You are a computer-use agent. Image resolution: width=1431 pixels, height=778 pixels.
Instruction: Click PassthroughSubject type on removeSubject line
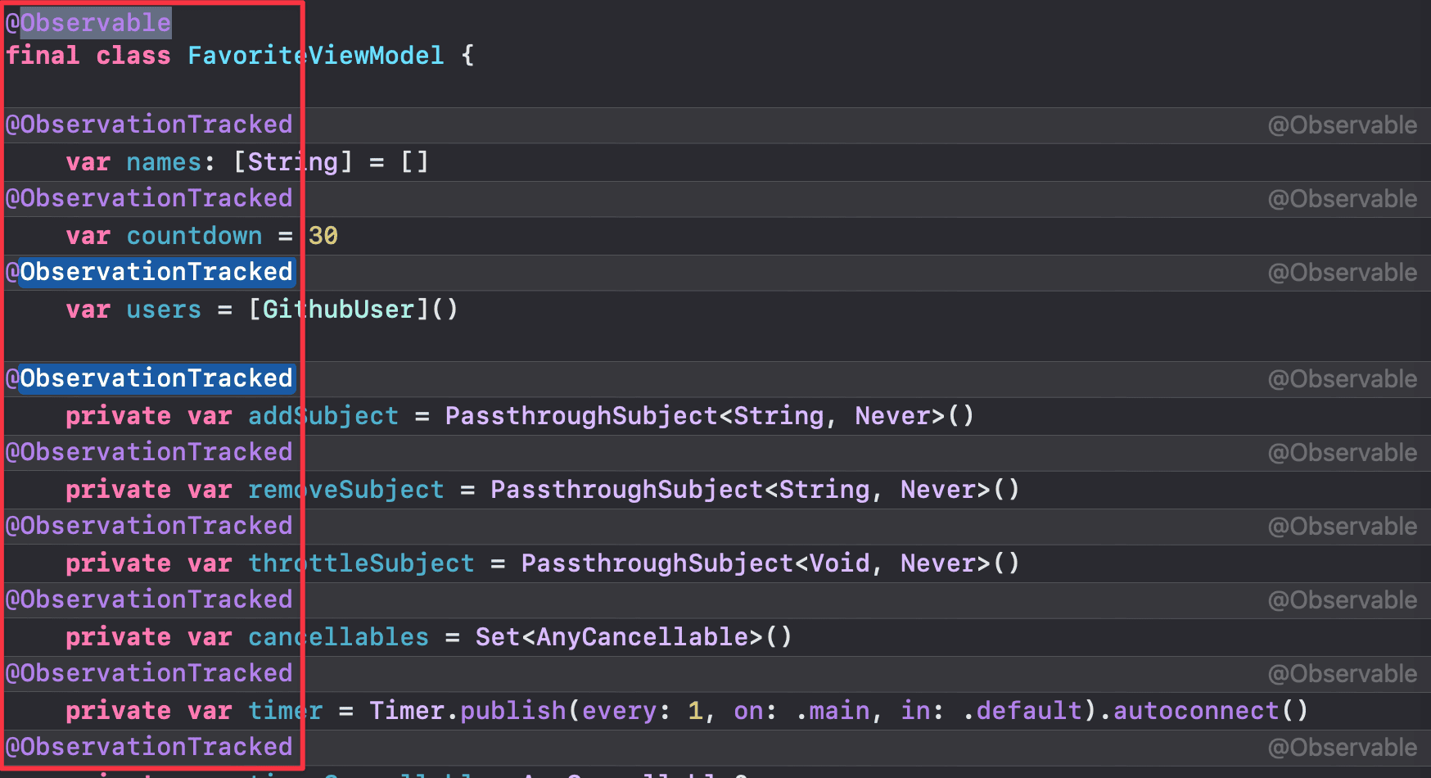(x=626, y=490)
